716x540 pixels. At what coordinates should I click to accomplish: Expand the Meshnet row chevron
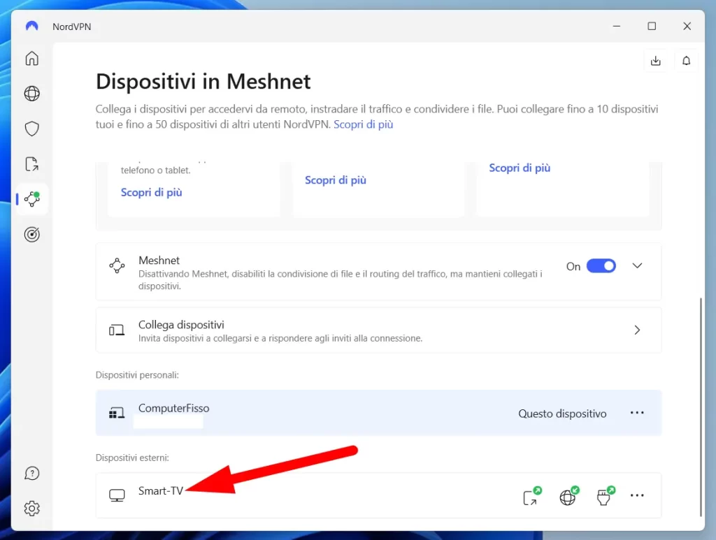pyautogui.click(x=638, y=266)
